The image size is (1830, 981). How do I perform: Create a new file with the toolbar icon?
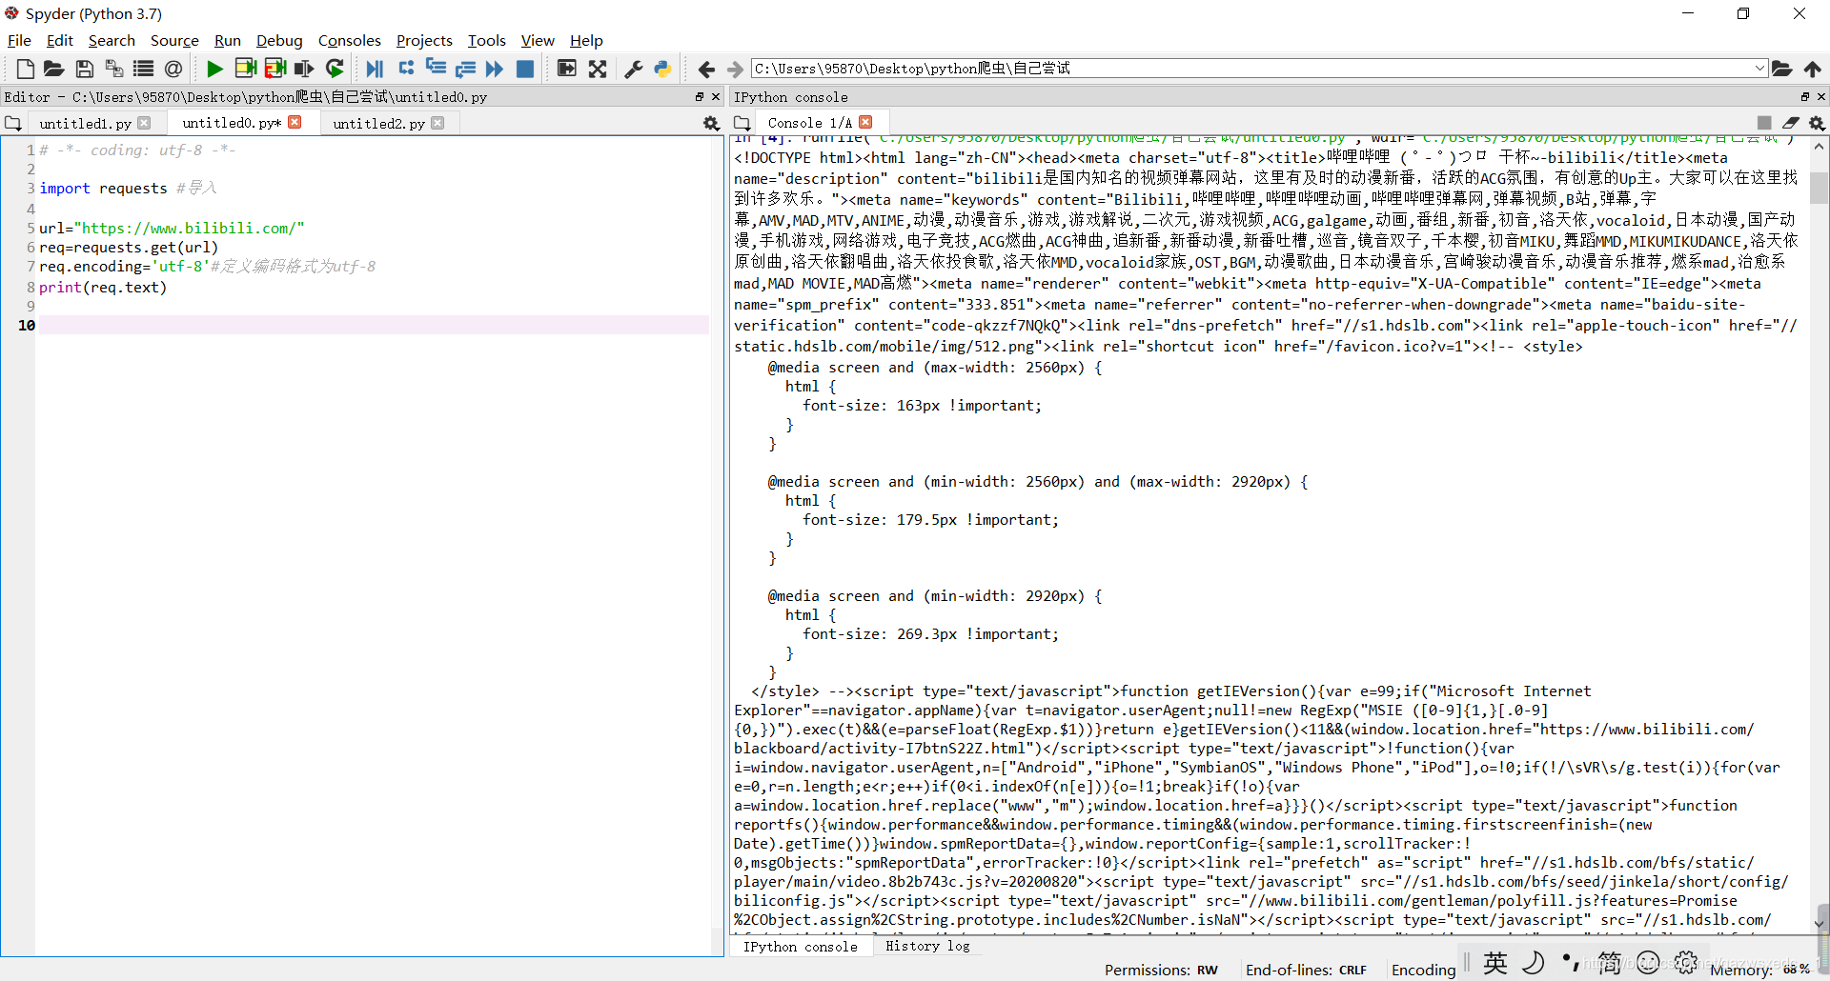(x=26, y=69)
